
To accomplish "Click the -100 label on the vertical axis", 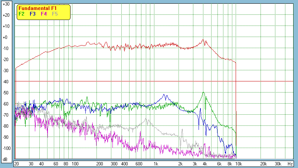I will [6, 148].
